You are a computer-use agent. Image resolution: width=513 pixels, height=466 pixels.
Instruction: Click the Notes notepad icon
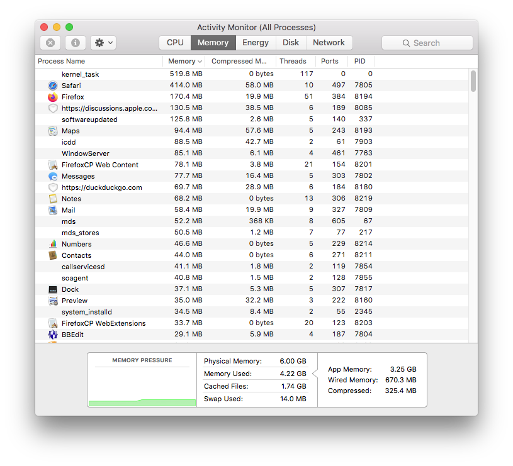click(x=53, y=199)
